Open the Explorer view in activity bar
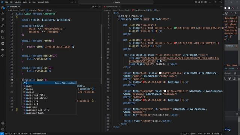Screen dimensions: 240x135 (3, 7)
